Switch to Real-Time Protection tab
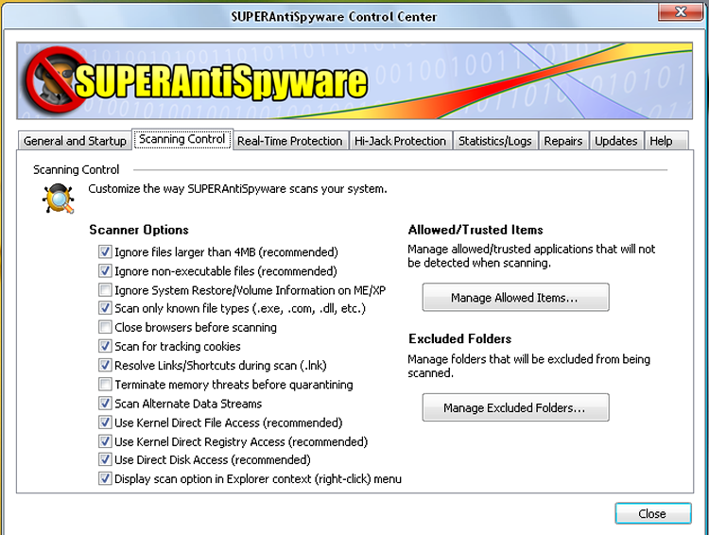This screenshot has width=709, height=535. (290, 141)
